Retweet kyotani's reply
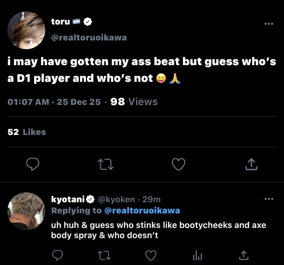Screen dimensions: 284x265 coord(104,256)
